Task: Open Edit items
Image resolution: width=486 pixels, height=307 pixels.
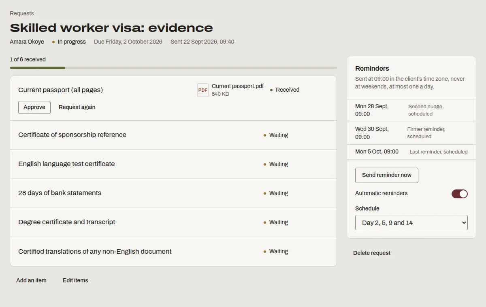Action: coord(75,280)
